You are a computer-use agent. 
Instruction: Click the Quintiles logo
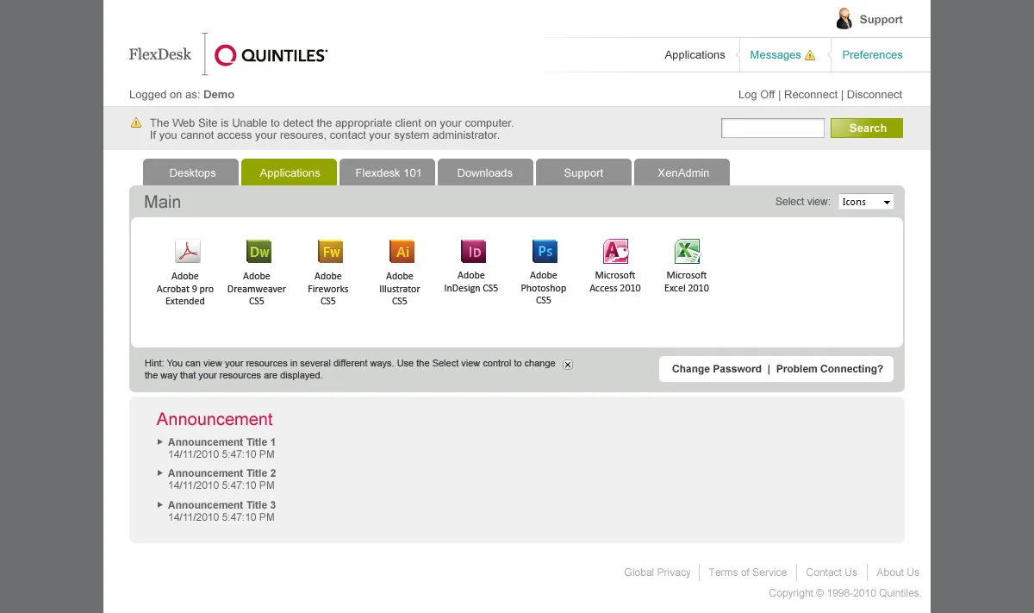click(x=271, y=55)
